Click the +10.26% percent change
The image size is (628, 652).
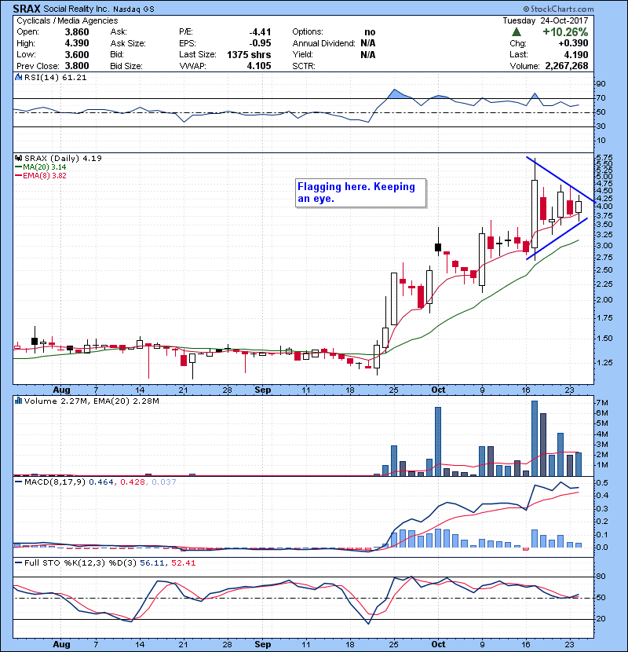[565, 32]
